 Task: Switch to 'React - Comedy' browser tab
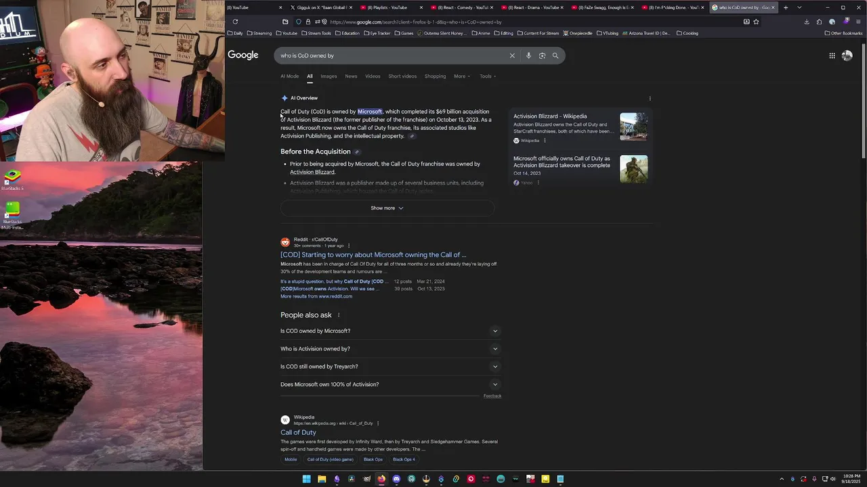click(462, 7)
